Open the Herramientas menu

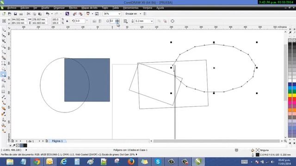tap(130, 8)
